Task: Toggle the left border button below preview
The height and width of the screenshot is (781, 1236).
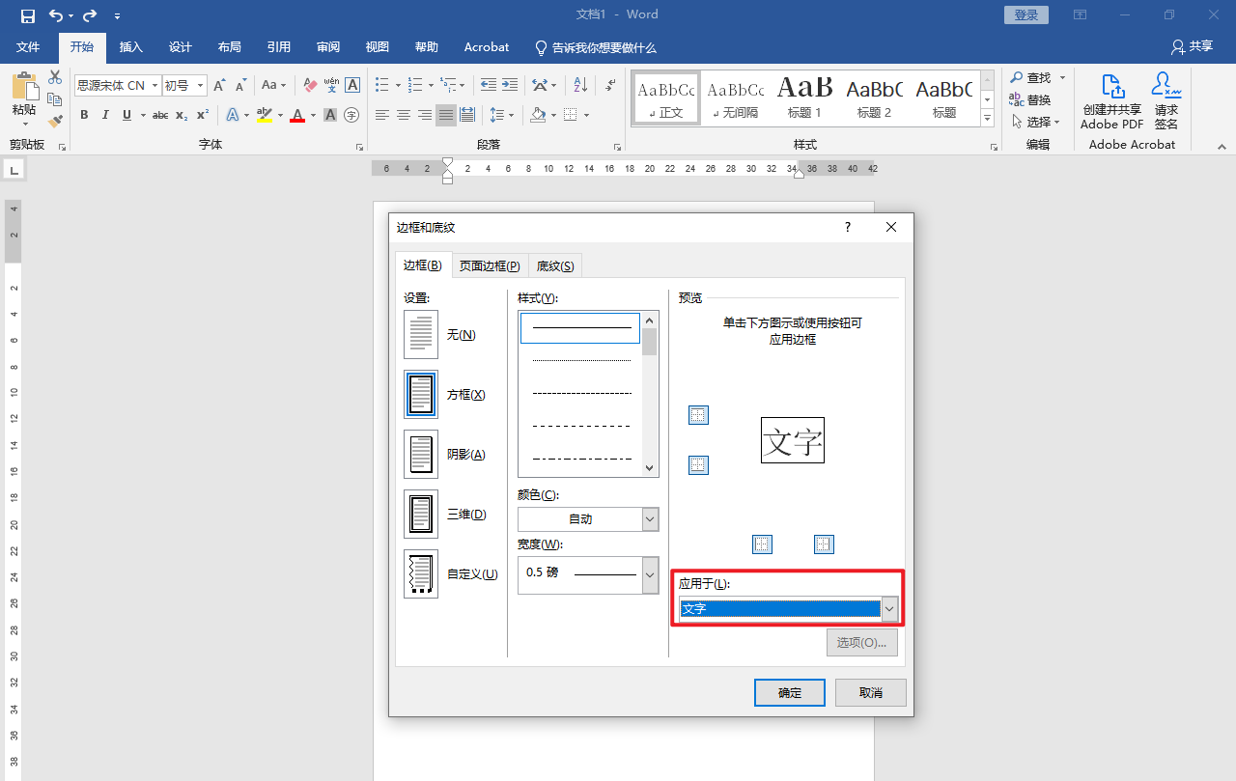Action: 763,544
